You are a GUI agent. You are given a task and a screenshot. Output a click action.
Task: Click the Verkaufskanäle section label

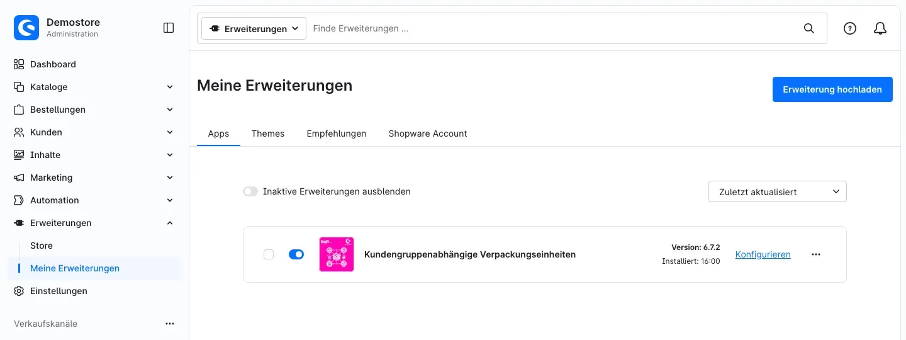[46, 324]
